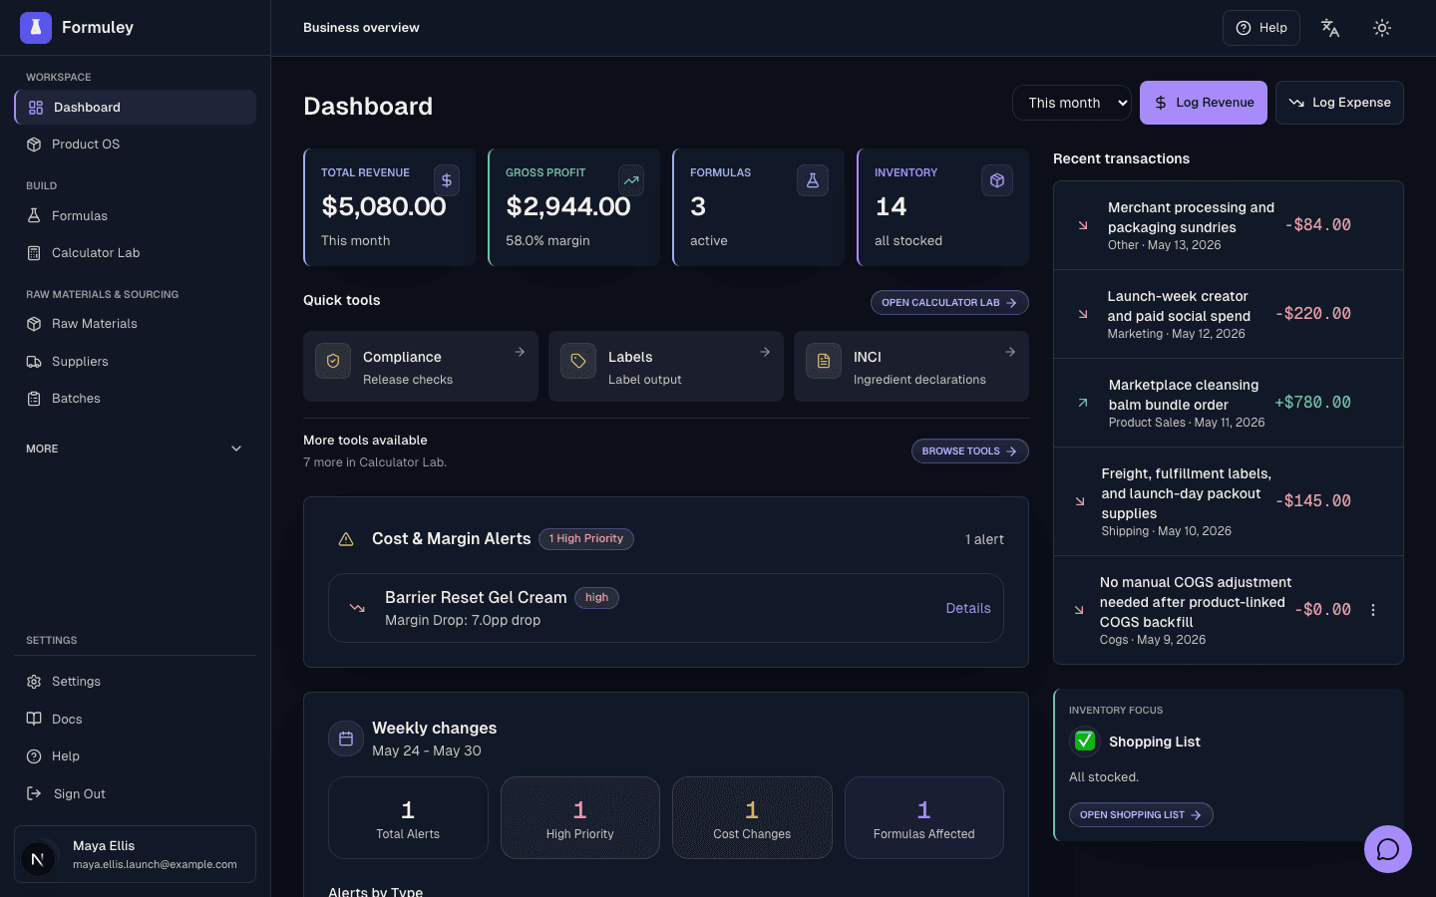Open Raw Materials in the sidebar
This screenshot has height=897, width=1436.
click(135, 324)
